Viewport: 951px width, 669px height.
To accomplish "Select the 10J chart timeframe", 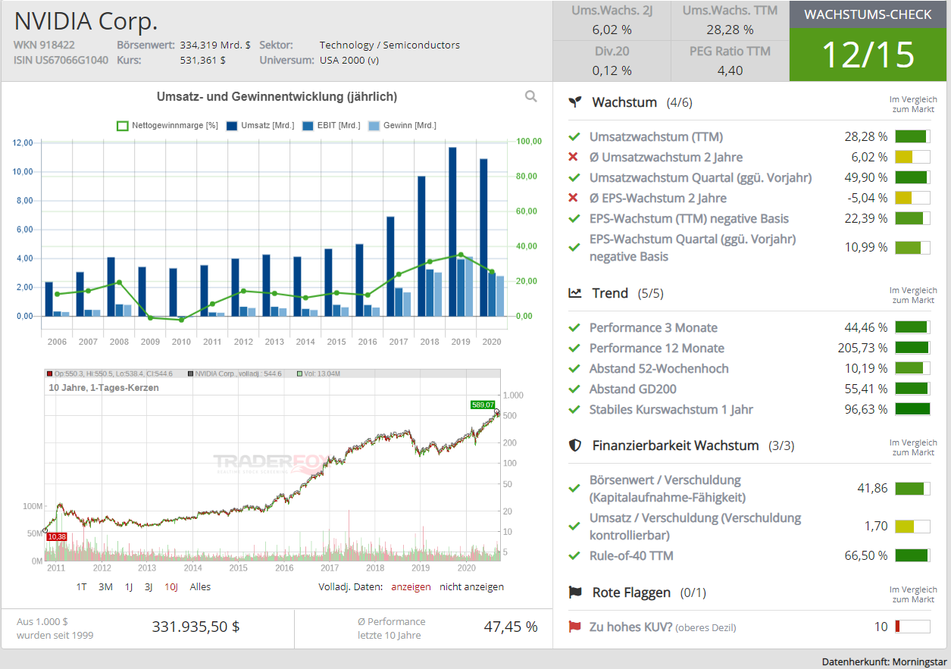I will pos(171,586).
